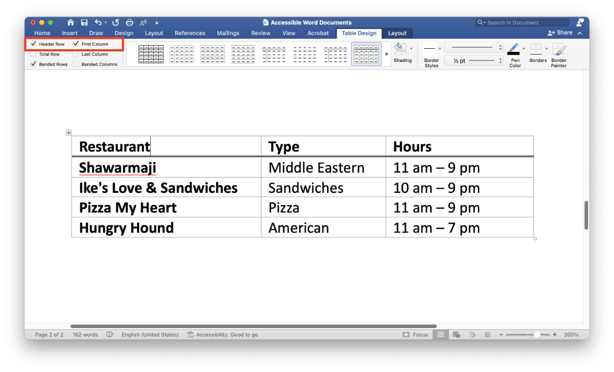The width and height of the screenshot is (614, 372).
Task: Click the spelling check icon in status bar
Action: pos(110,334)
